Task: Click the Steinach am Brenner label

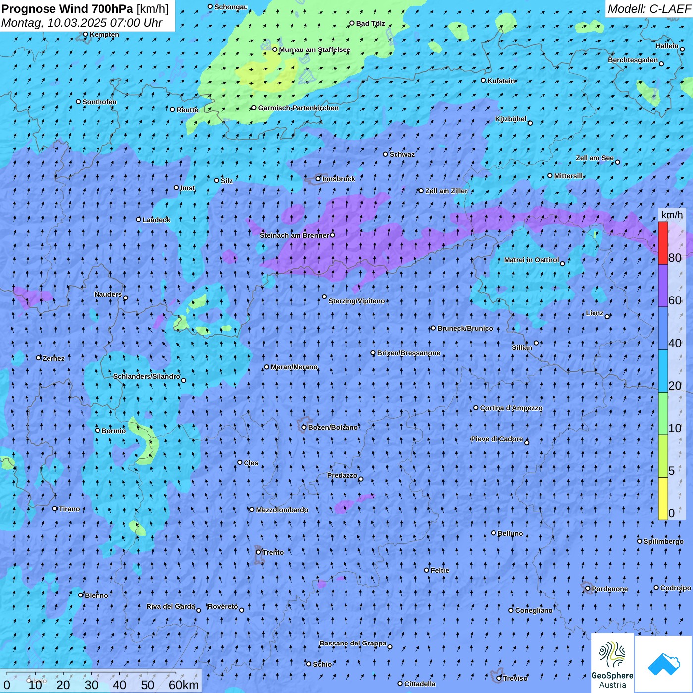Action: pos(294,235)
